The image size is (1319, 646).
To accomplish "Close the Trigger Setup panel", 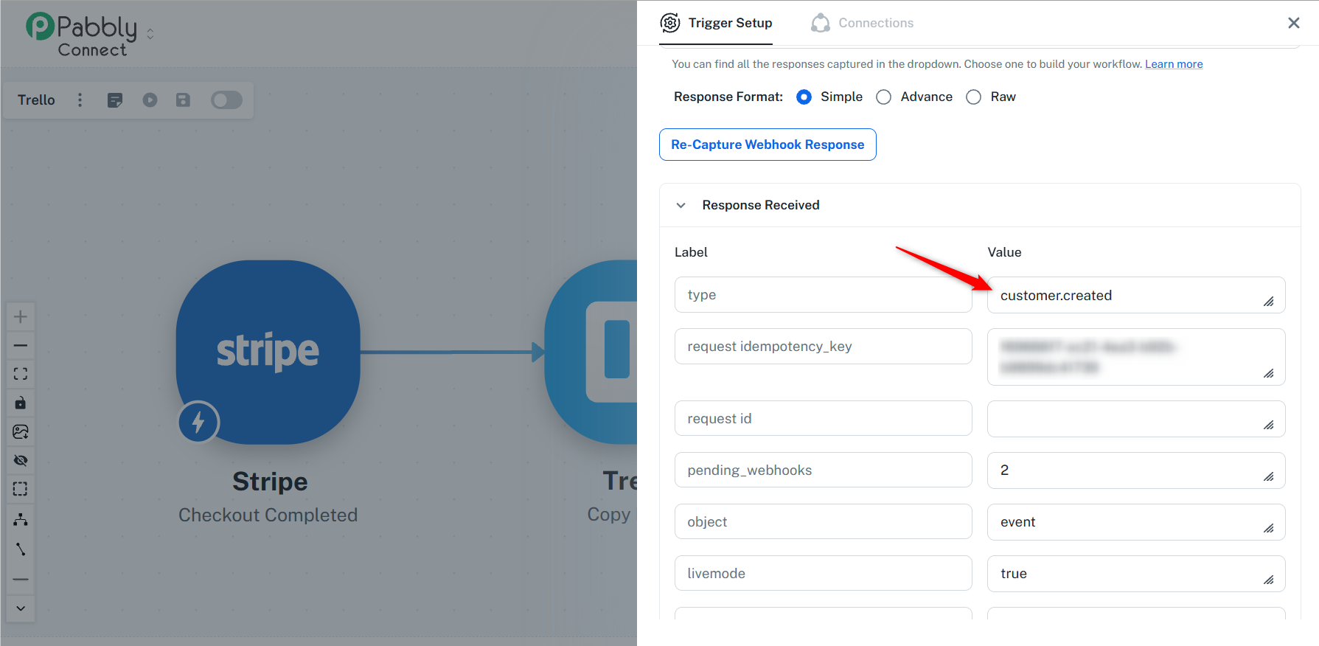I will point(1294,23).
